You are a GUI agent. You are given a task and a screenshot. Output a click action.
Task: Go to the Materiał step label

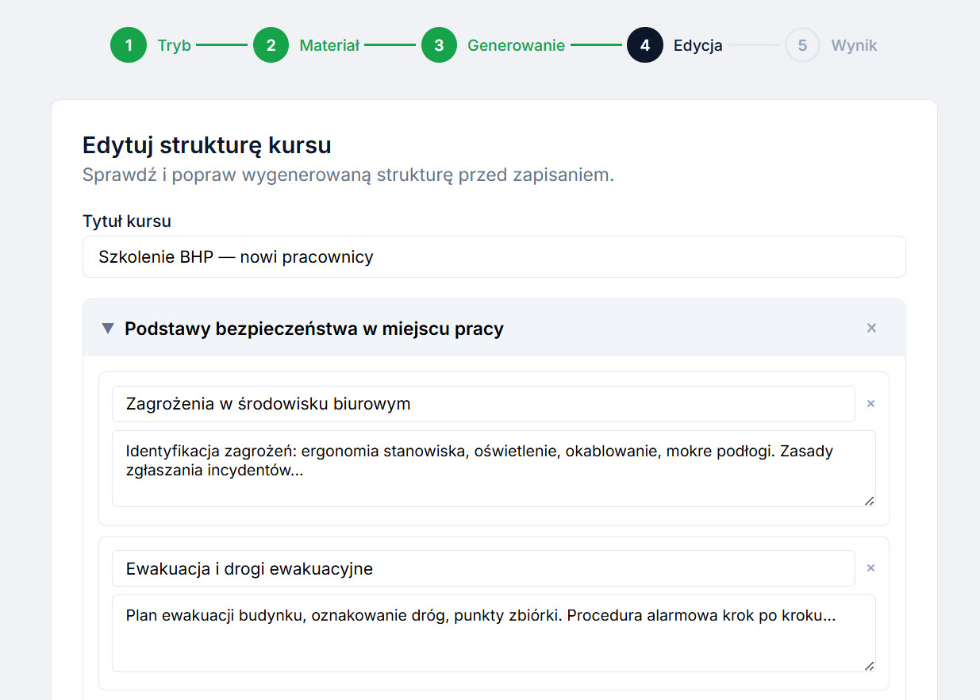point(329,45)
